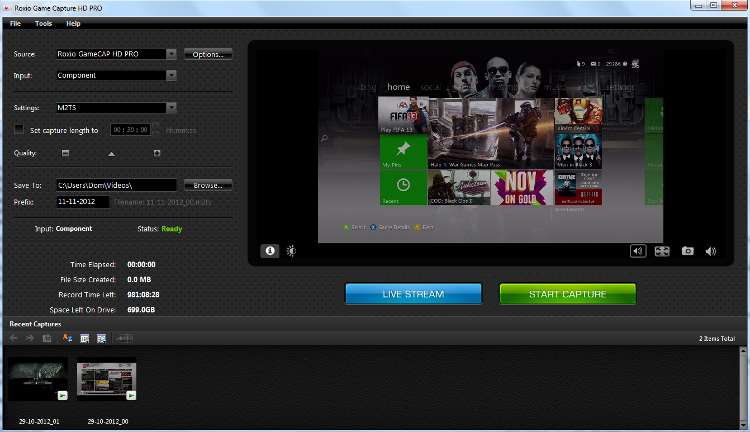Image resolution: width=750 pixels, height=432 pixels.
Task: Click the 0.0 MB file size value
Action: 139,279
